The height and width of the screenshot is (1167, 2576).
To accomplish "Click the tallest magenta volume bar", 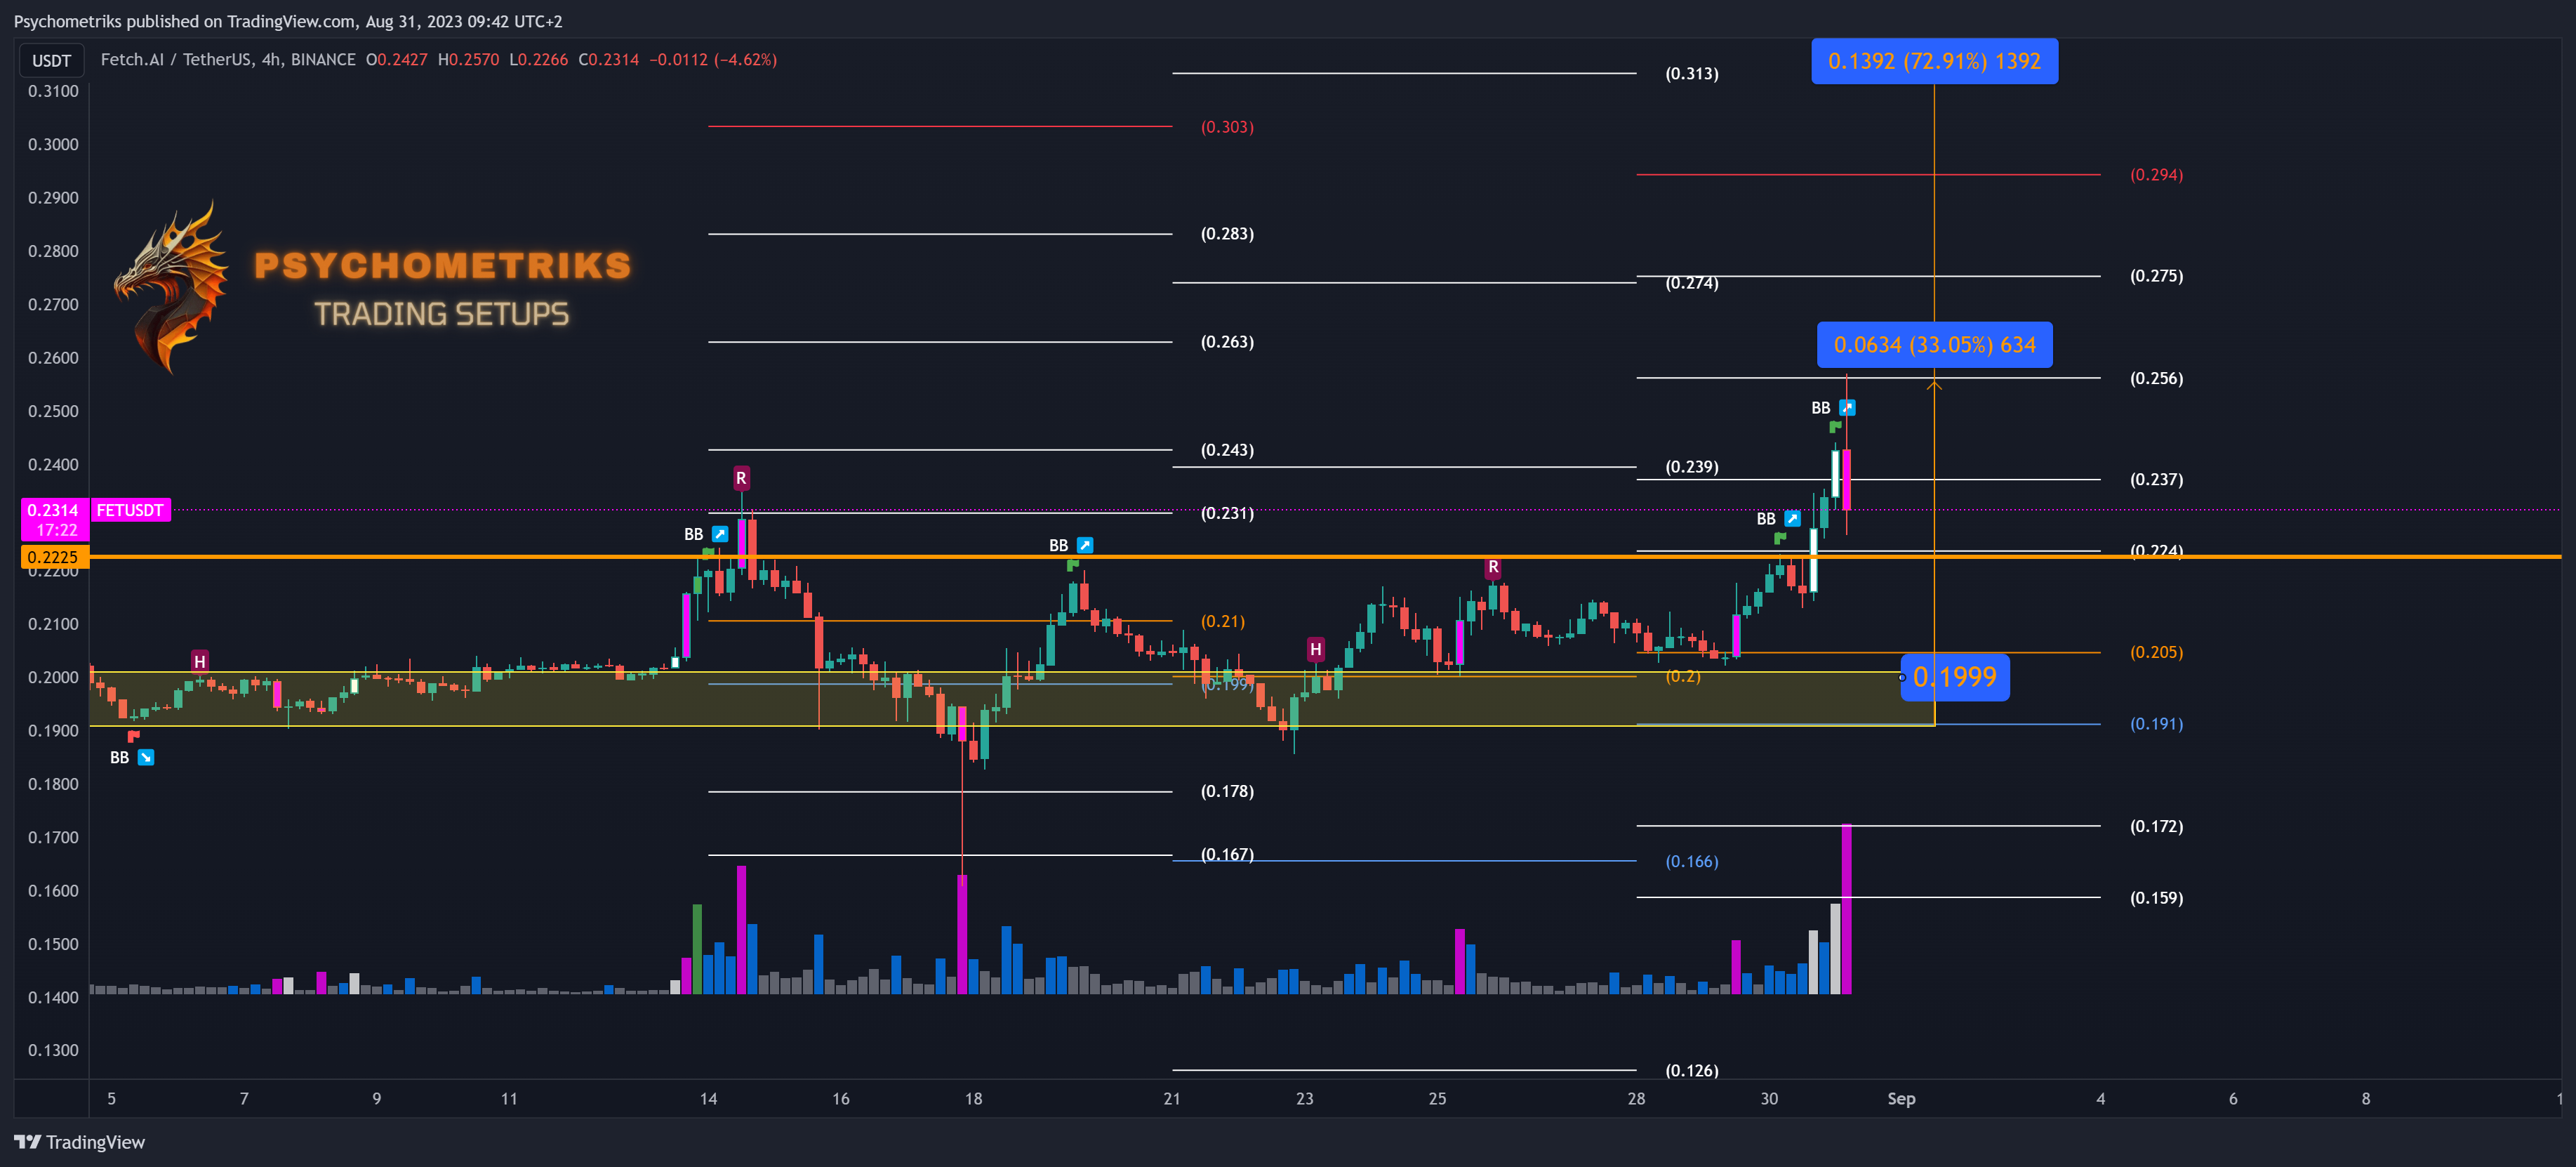I will (1846, 909).
